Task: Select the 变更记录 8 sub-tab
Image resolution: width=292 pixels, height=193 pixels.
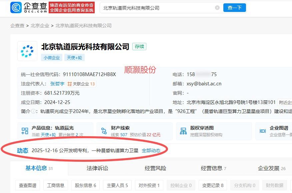Action: [213, 185]
